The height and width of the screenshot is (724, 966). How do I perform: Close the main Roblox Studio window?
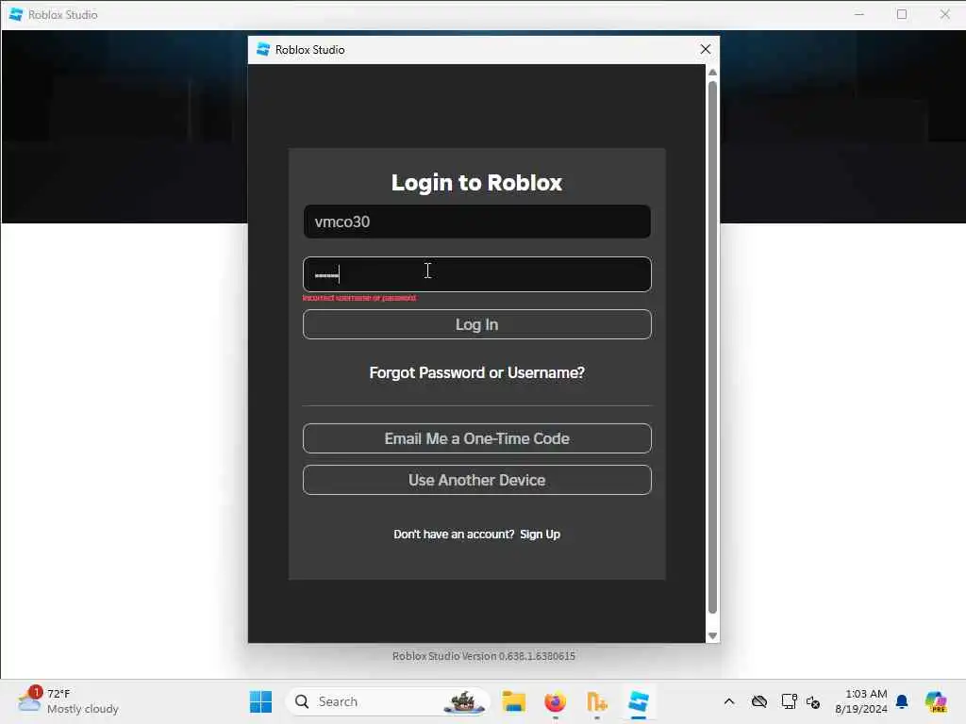[944, 14]
